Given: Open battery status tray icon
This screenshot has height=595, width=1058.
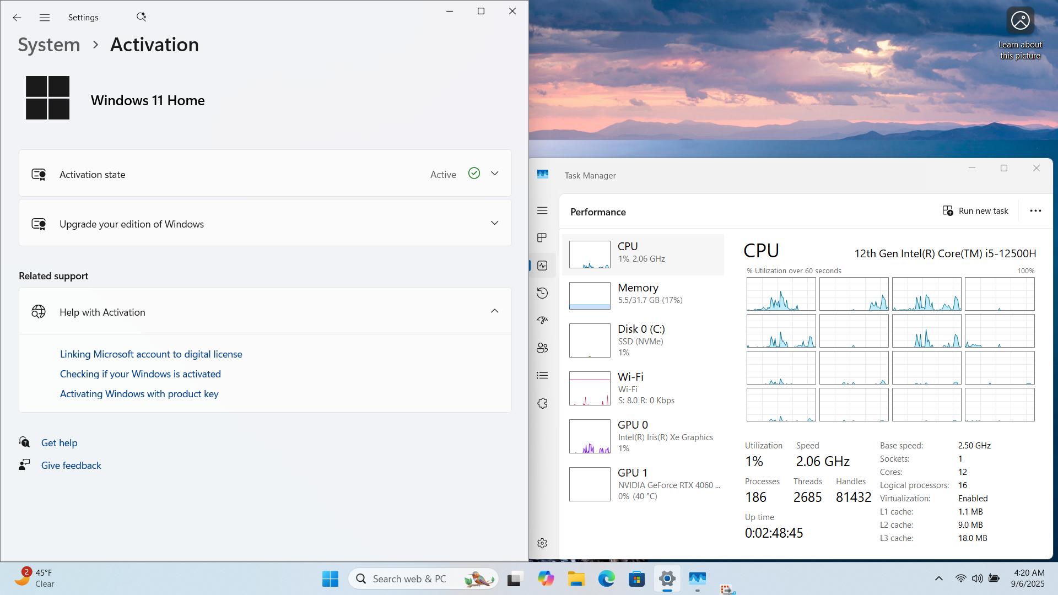Looking at the screenshot, I should [x=994, y=578].
